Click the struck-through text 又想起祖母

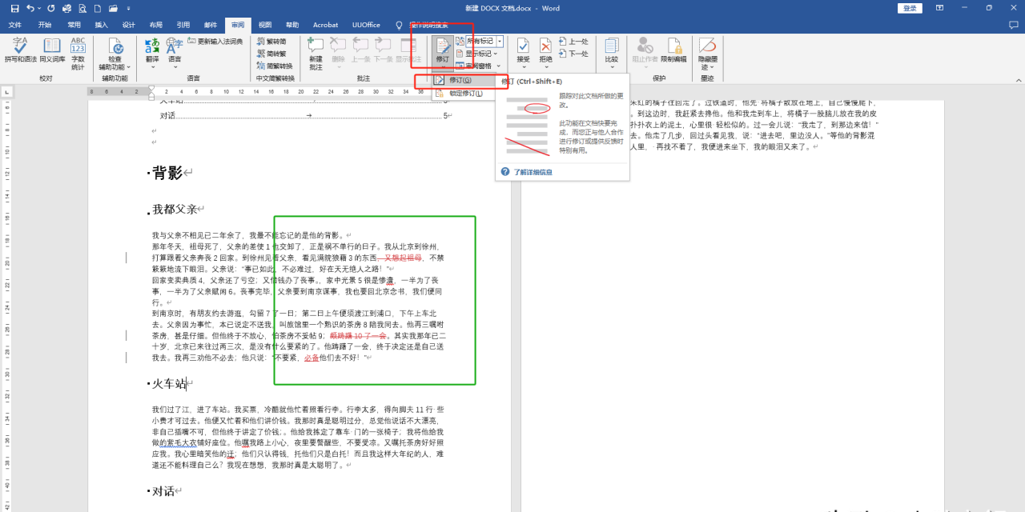tap(403, 258)
